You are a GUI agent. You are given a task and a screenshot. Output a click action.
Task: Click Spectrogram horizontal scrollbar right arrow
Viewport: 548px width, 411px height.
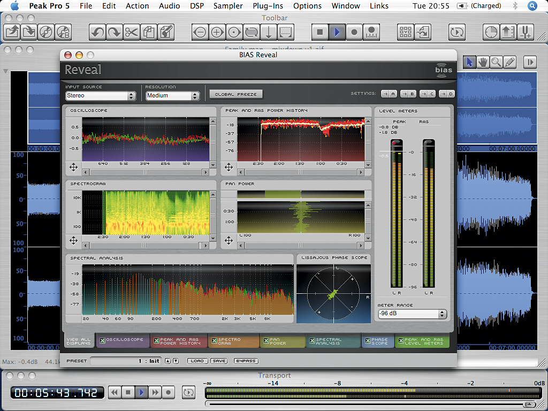[x=205, y=246]
